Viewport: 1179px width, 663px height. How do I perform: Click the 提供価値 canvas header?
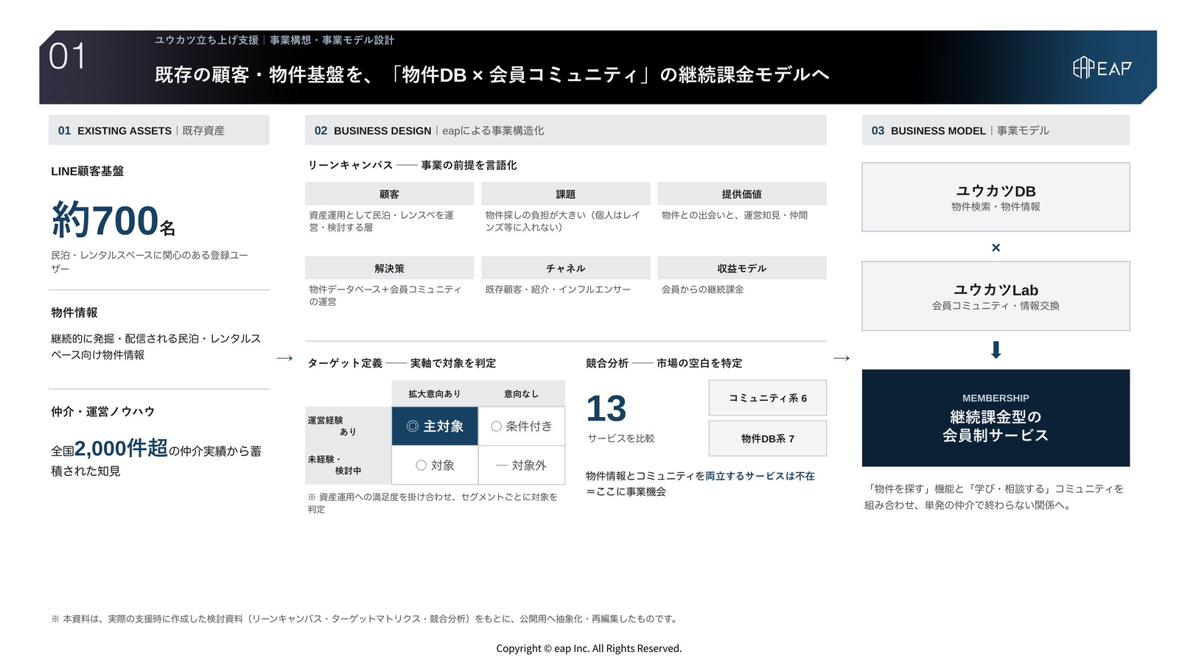click(742, 194)
